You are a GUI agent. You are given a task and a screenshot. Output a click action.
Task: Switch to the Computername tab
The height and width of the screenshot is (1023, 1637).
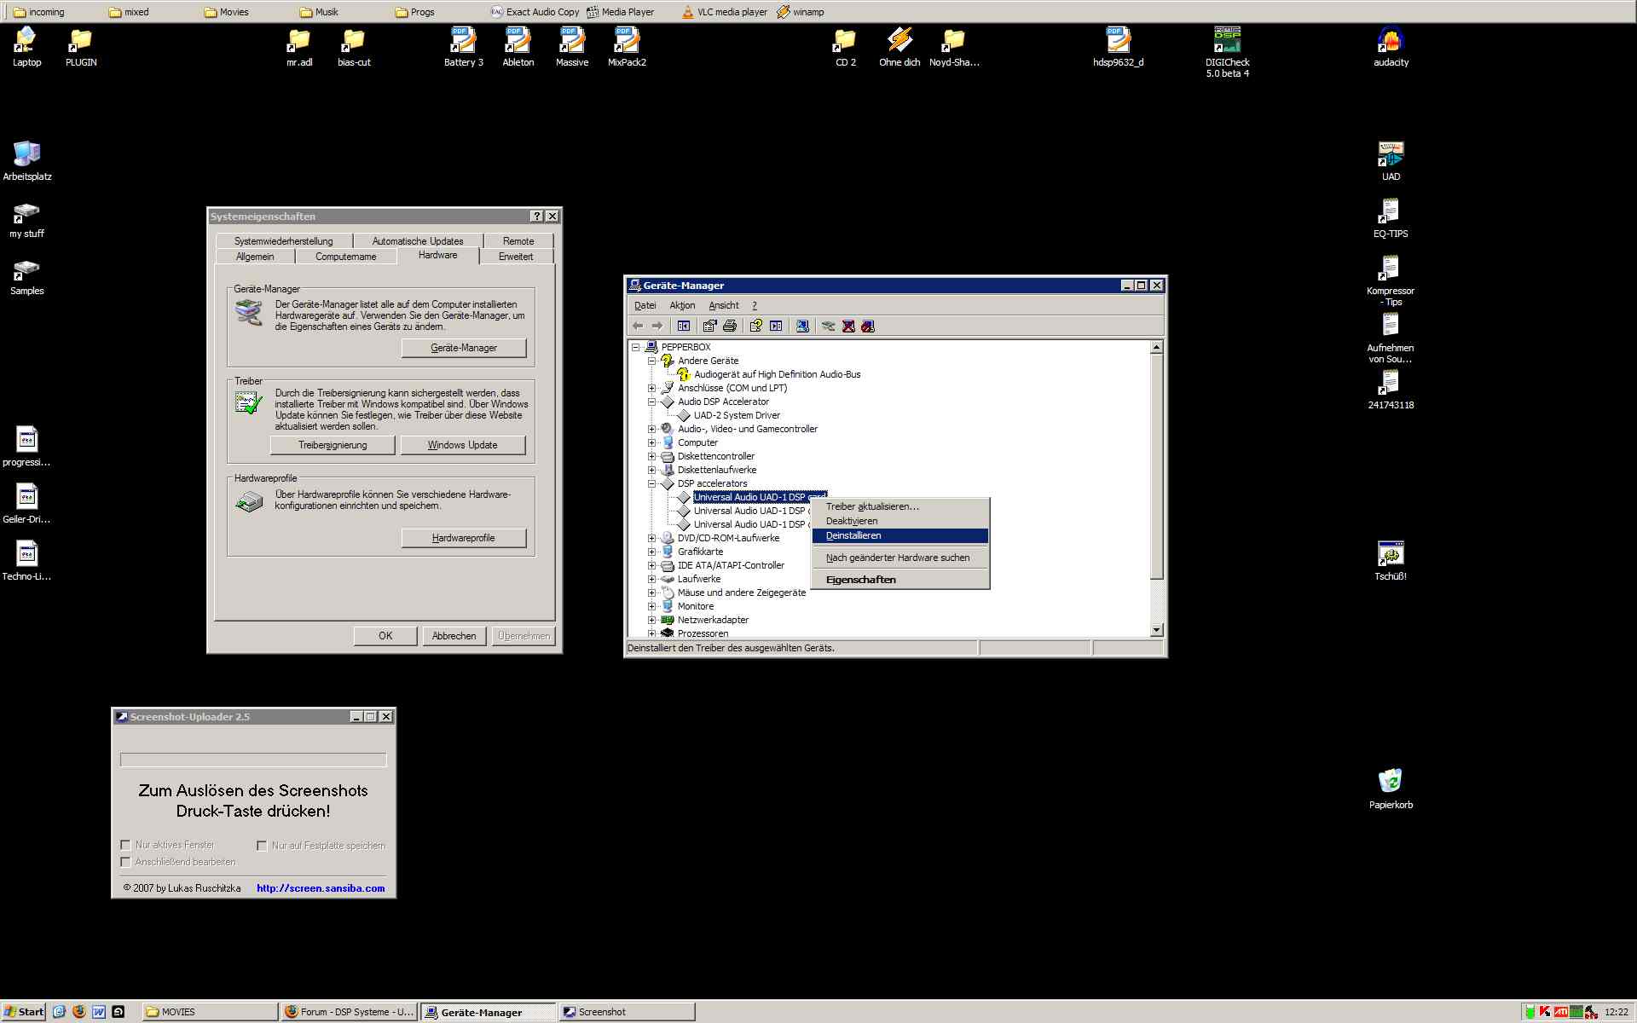coord(345,257)
